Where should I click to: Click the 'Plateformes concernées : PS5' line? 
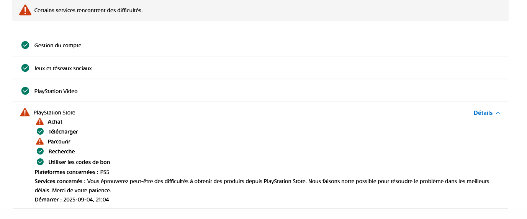point(72,172)
